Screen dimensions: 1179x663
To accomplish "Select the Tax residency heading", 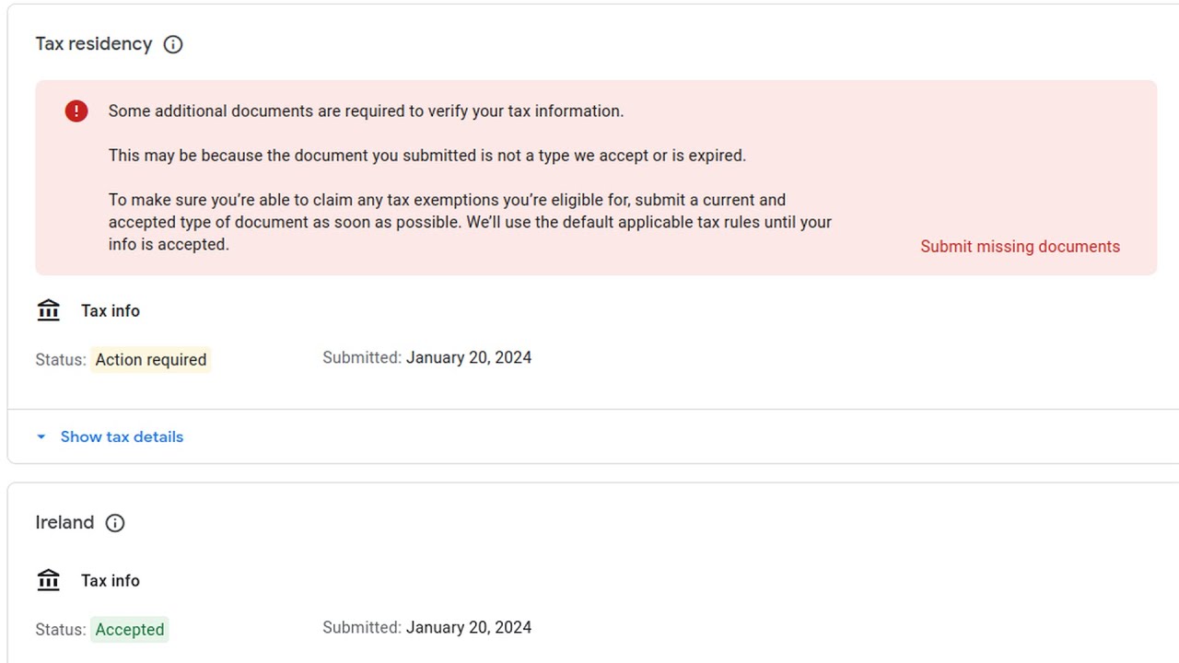I will point(94,44).
